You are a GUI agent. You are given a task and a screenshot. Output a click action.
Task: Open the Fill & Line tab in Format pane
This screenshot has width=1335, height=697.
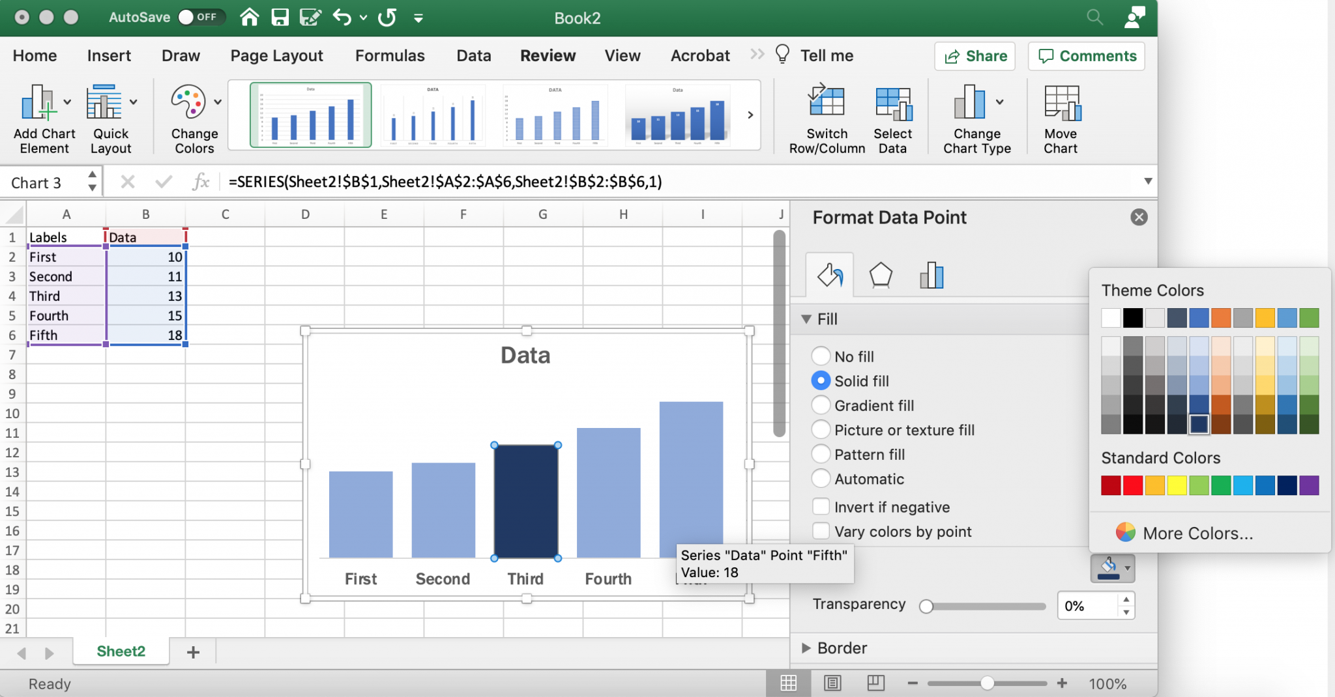(x=829, y=274)
